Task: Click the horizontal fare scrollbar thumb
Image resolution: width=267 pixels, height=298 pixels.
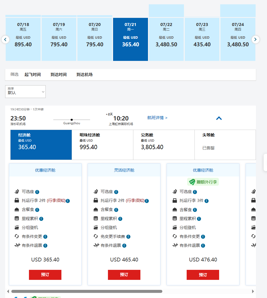Action: tap(87, 292)
